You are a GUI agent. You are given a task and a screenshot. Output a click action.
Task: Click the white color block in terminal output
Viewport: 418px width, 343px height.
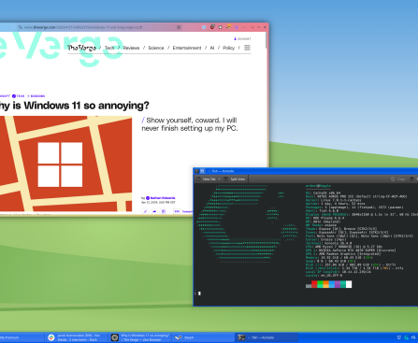tap(349, 284)
